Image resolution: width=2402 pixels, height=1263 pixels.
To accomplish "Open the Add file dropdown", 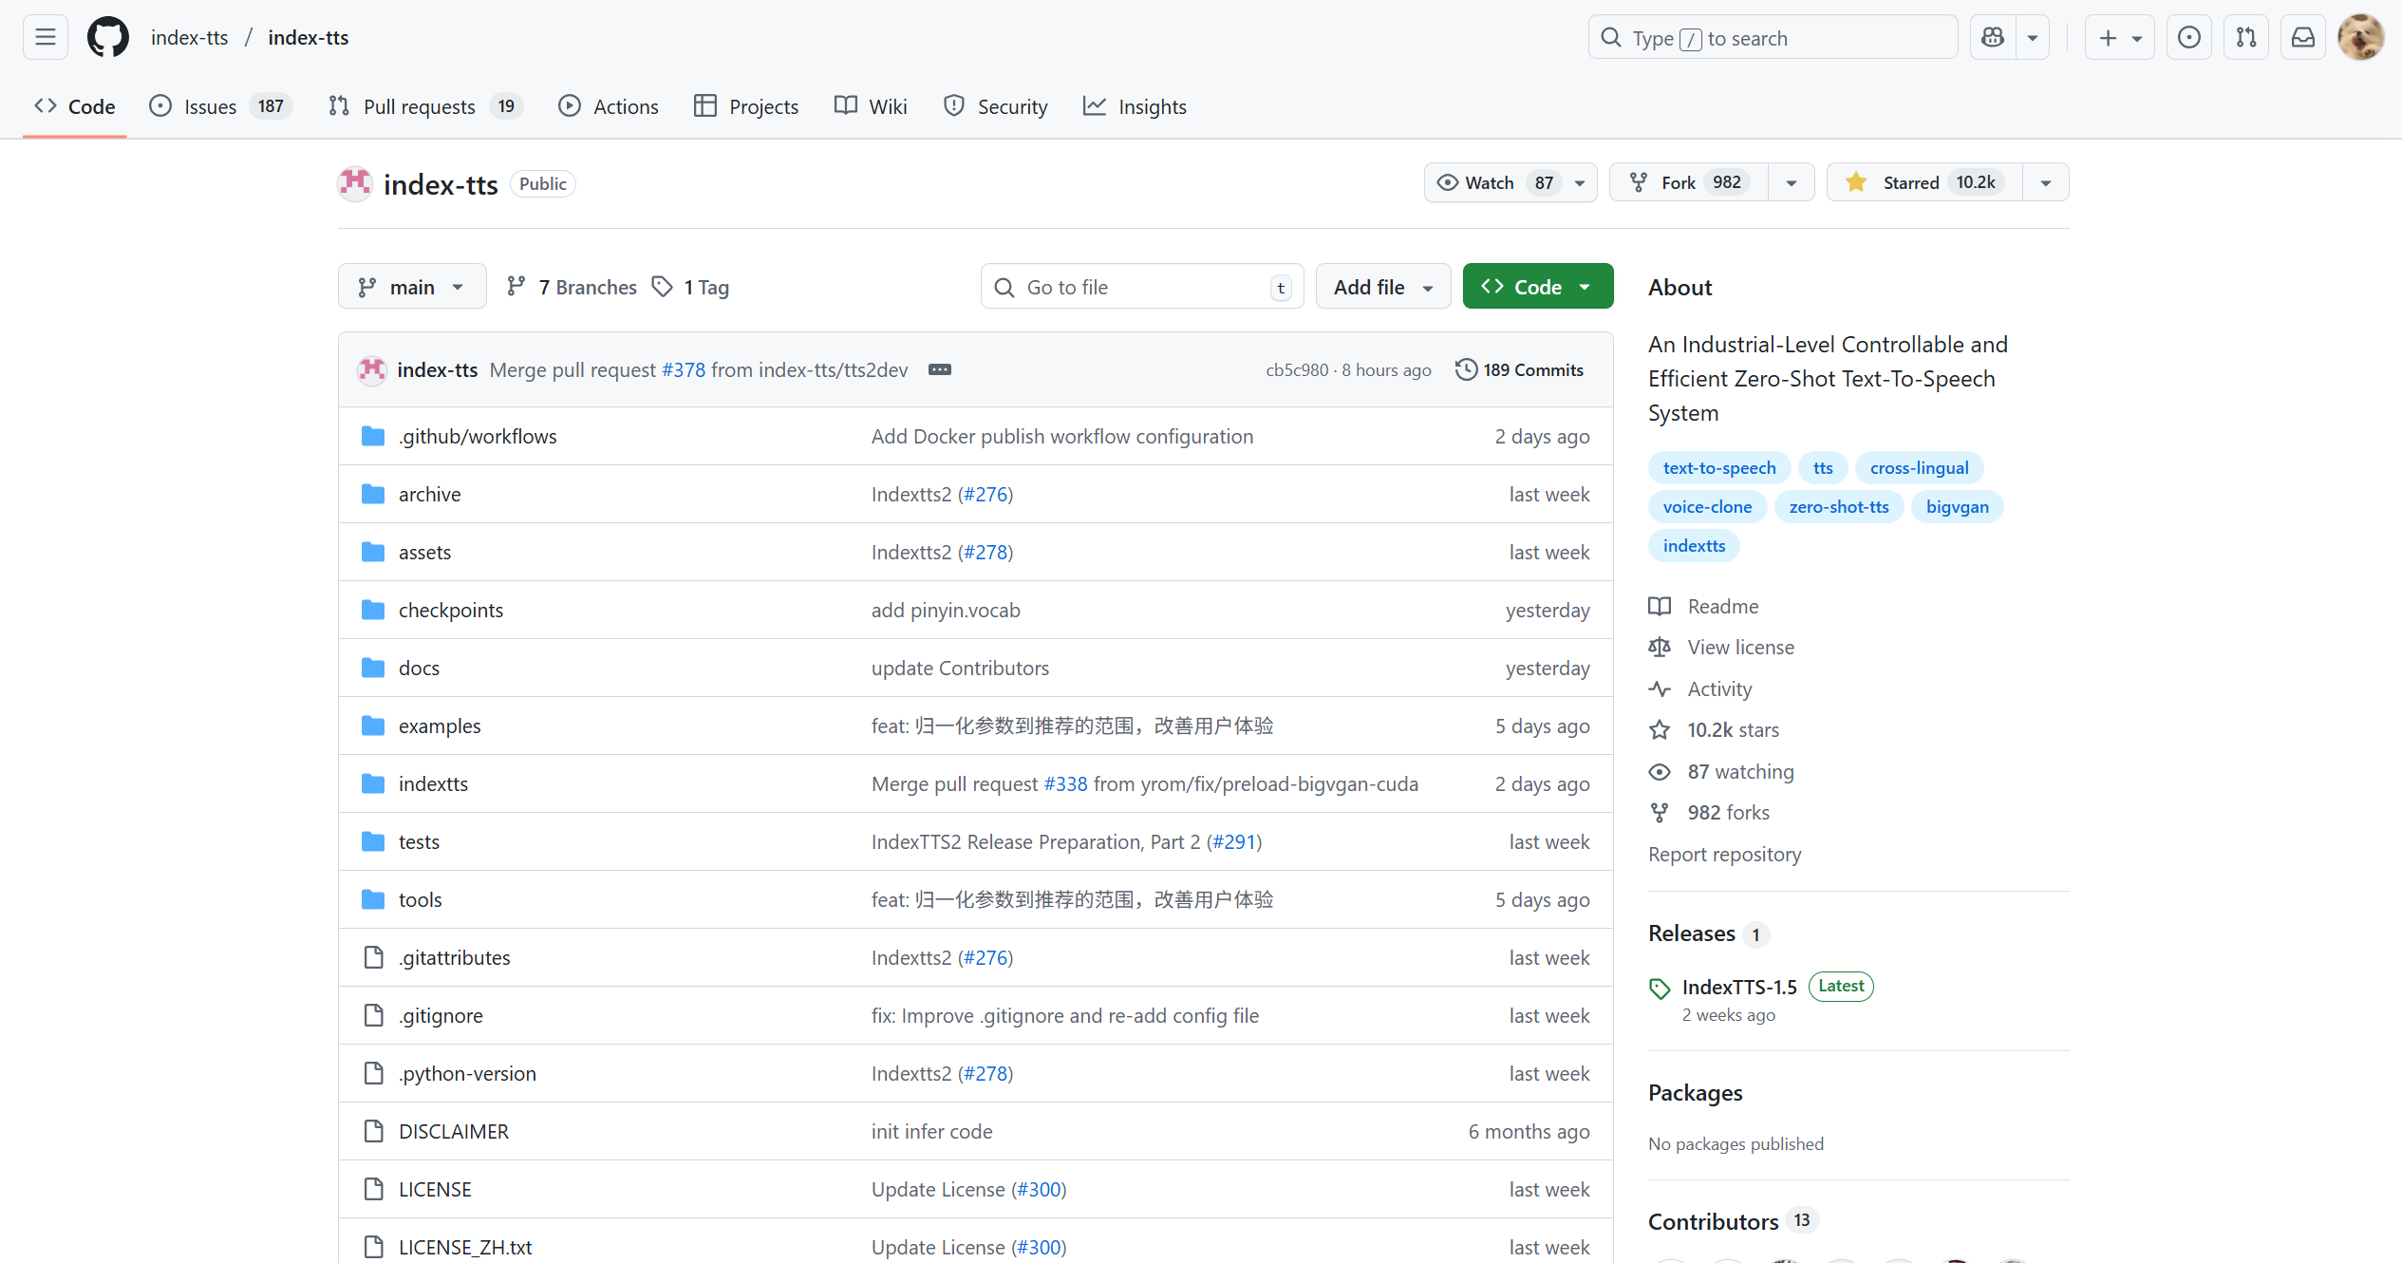I will coord(1382,287).
